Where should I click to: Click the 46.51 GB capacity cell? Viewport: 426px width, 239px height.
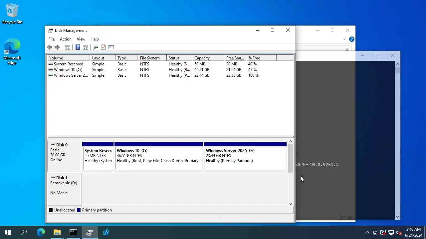pyautogui.click(x=202, y=70)
